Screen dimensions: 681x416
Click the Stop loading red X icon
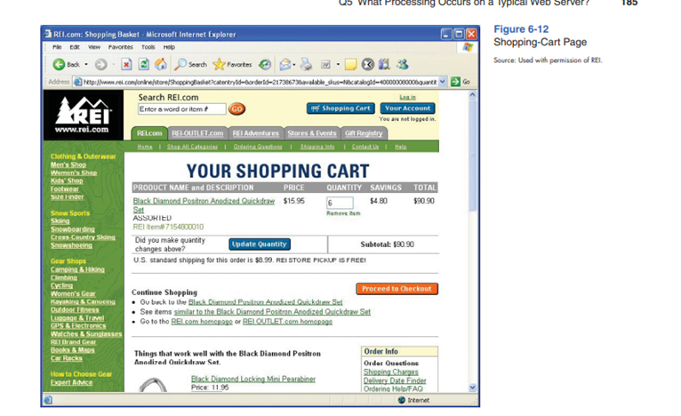126,65
